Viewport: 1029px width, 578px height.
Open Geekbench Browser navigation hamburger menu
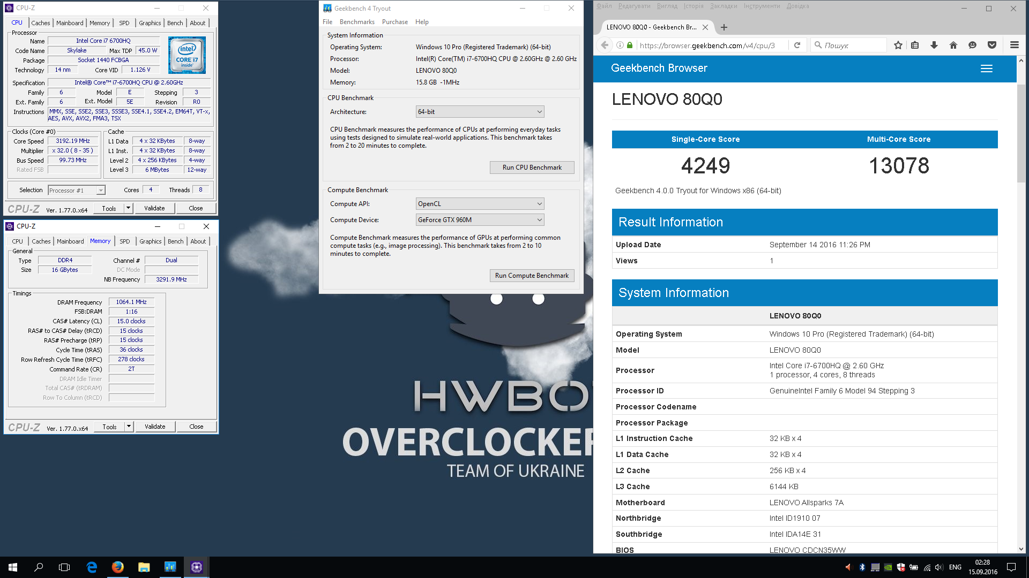pyautogui.click(x=987, y=69)
